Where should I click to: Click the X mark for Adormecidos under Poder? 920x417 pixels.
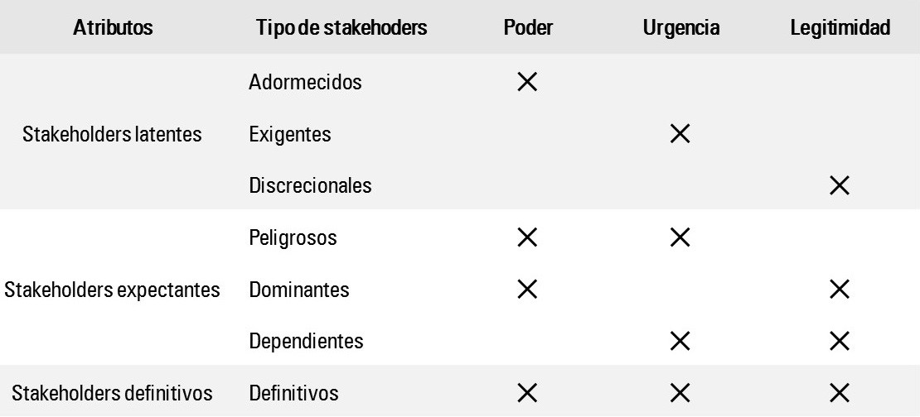coord(527,82)
